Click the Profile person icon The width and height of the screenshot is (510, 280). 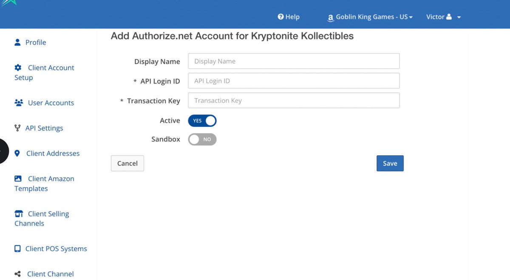click(17, 42)
